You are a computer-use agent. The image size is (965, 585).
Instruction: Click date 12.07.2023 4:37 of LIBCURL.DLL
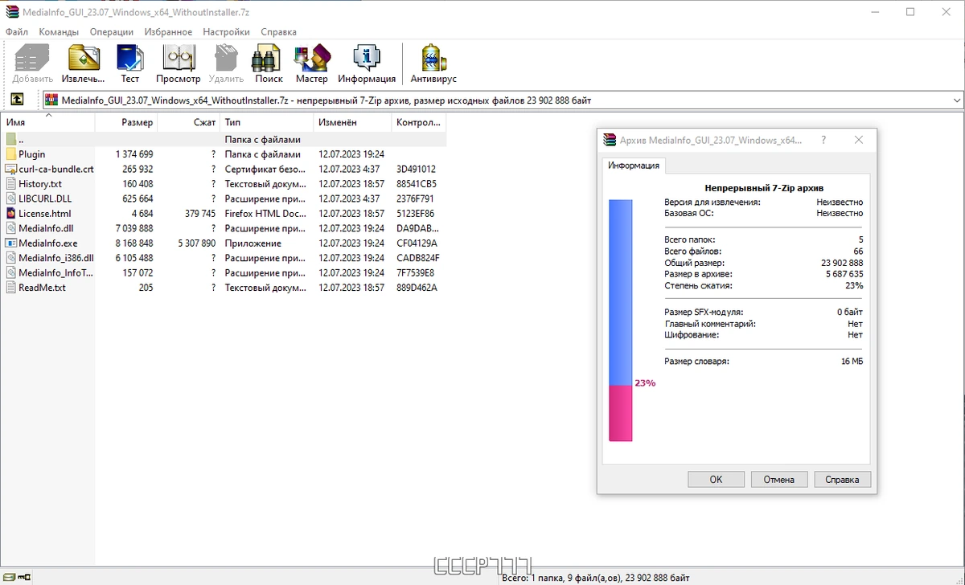(x=349, y=198)
